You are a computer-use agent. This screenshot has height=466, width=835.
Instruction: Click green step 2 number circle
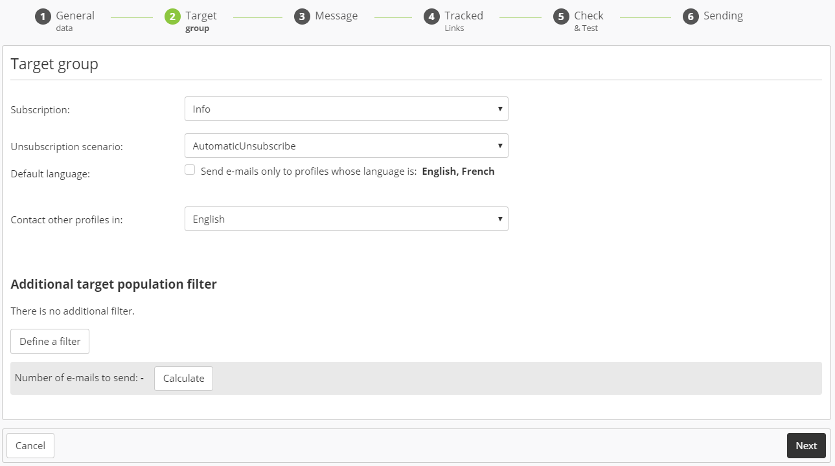172,17
